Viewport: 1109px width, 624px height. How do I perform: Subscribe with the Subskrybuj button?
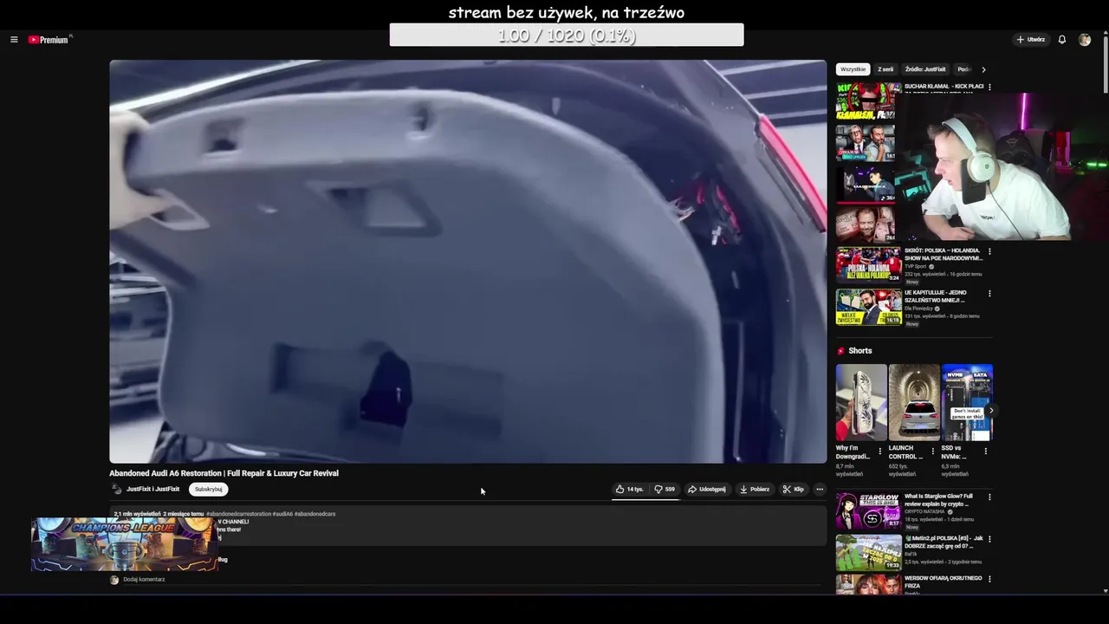[x=208, y=490]
